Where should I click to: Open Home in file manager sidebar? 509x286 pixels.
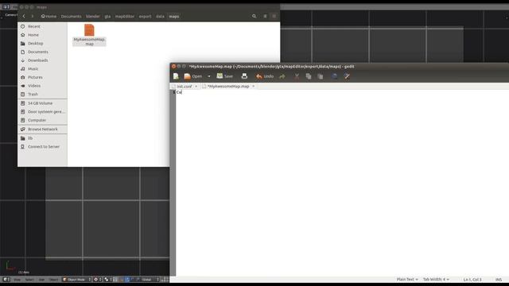[x=42, y=35]
